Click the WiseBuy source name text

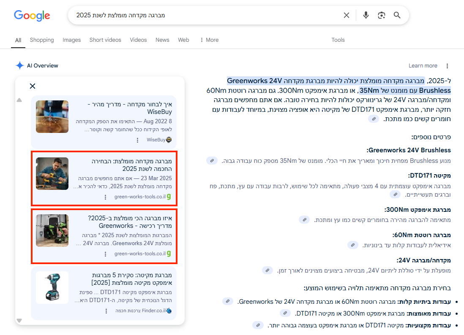[156, 140]
